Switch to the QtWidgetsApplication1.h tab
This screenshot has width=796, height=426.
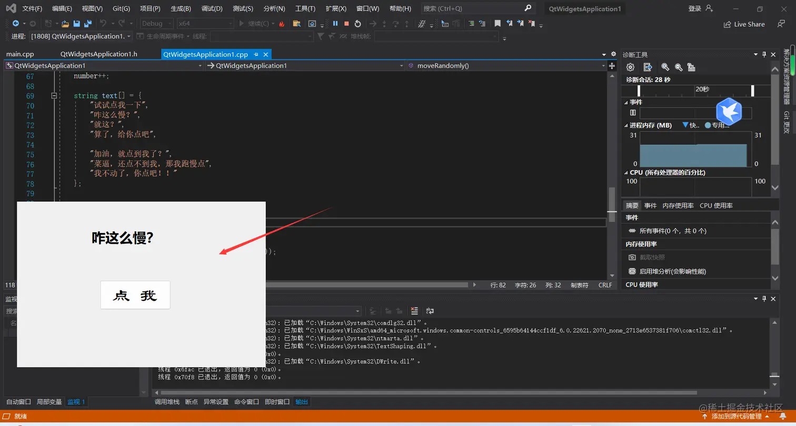[x=99, y=54]
